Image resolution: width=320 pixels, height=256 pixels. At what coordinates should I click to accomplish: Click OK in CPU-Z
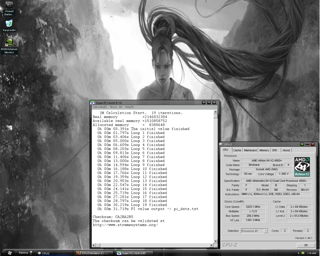click(x=306, y=245)
